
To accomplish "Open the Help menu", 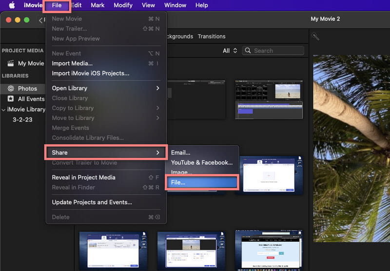I will tap(201, 5).
